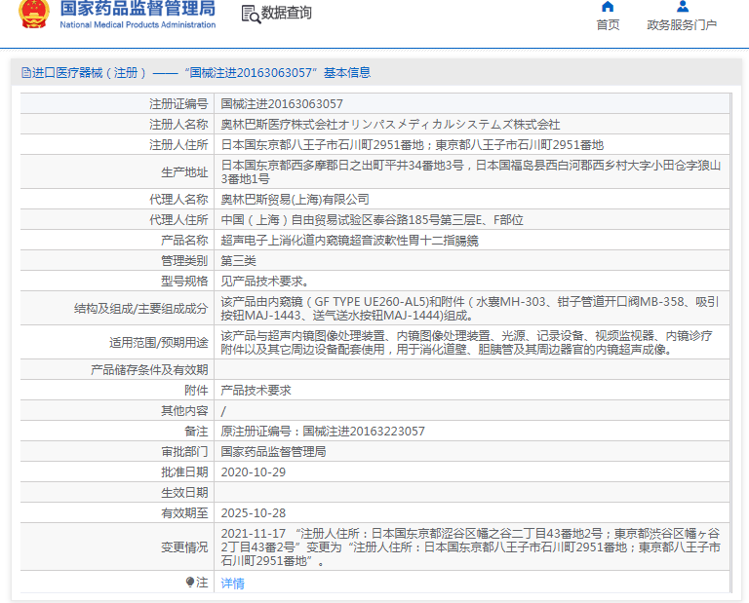Screen dimensions: 749x603
Task: Click the 注册人名称 label
Action: [178, 125]
